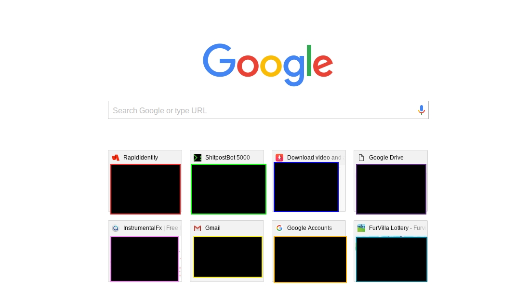Click the Google Drive document favicon
Viewport: 529px width, 295px height.
click(x=361, y=158)
